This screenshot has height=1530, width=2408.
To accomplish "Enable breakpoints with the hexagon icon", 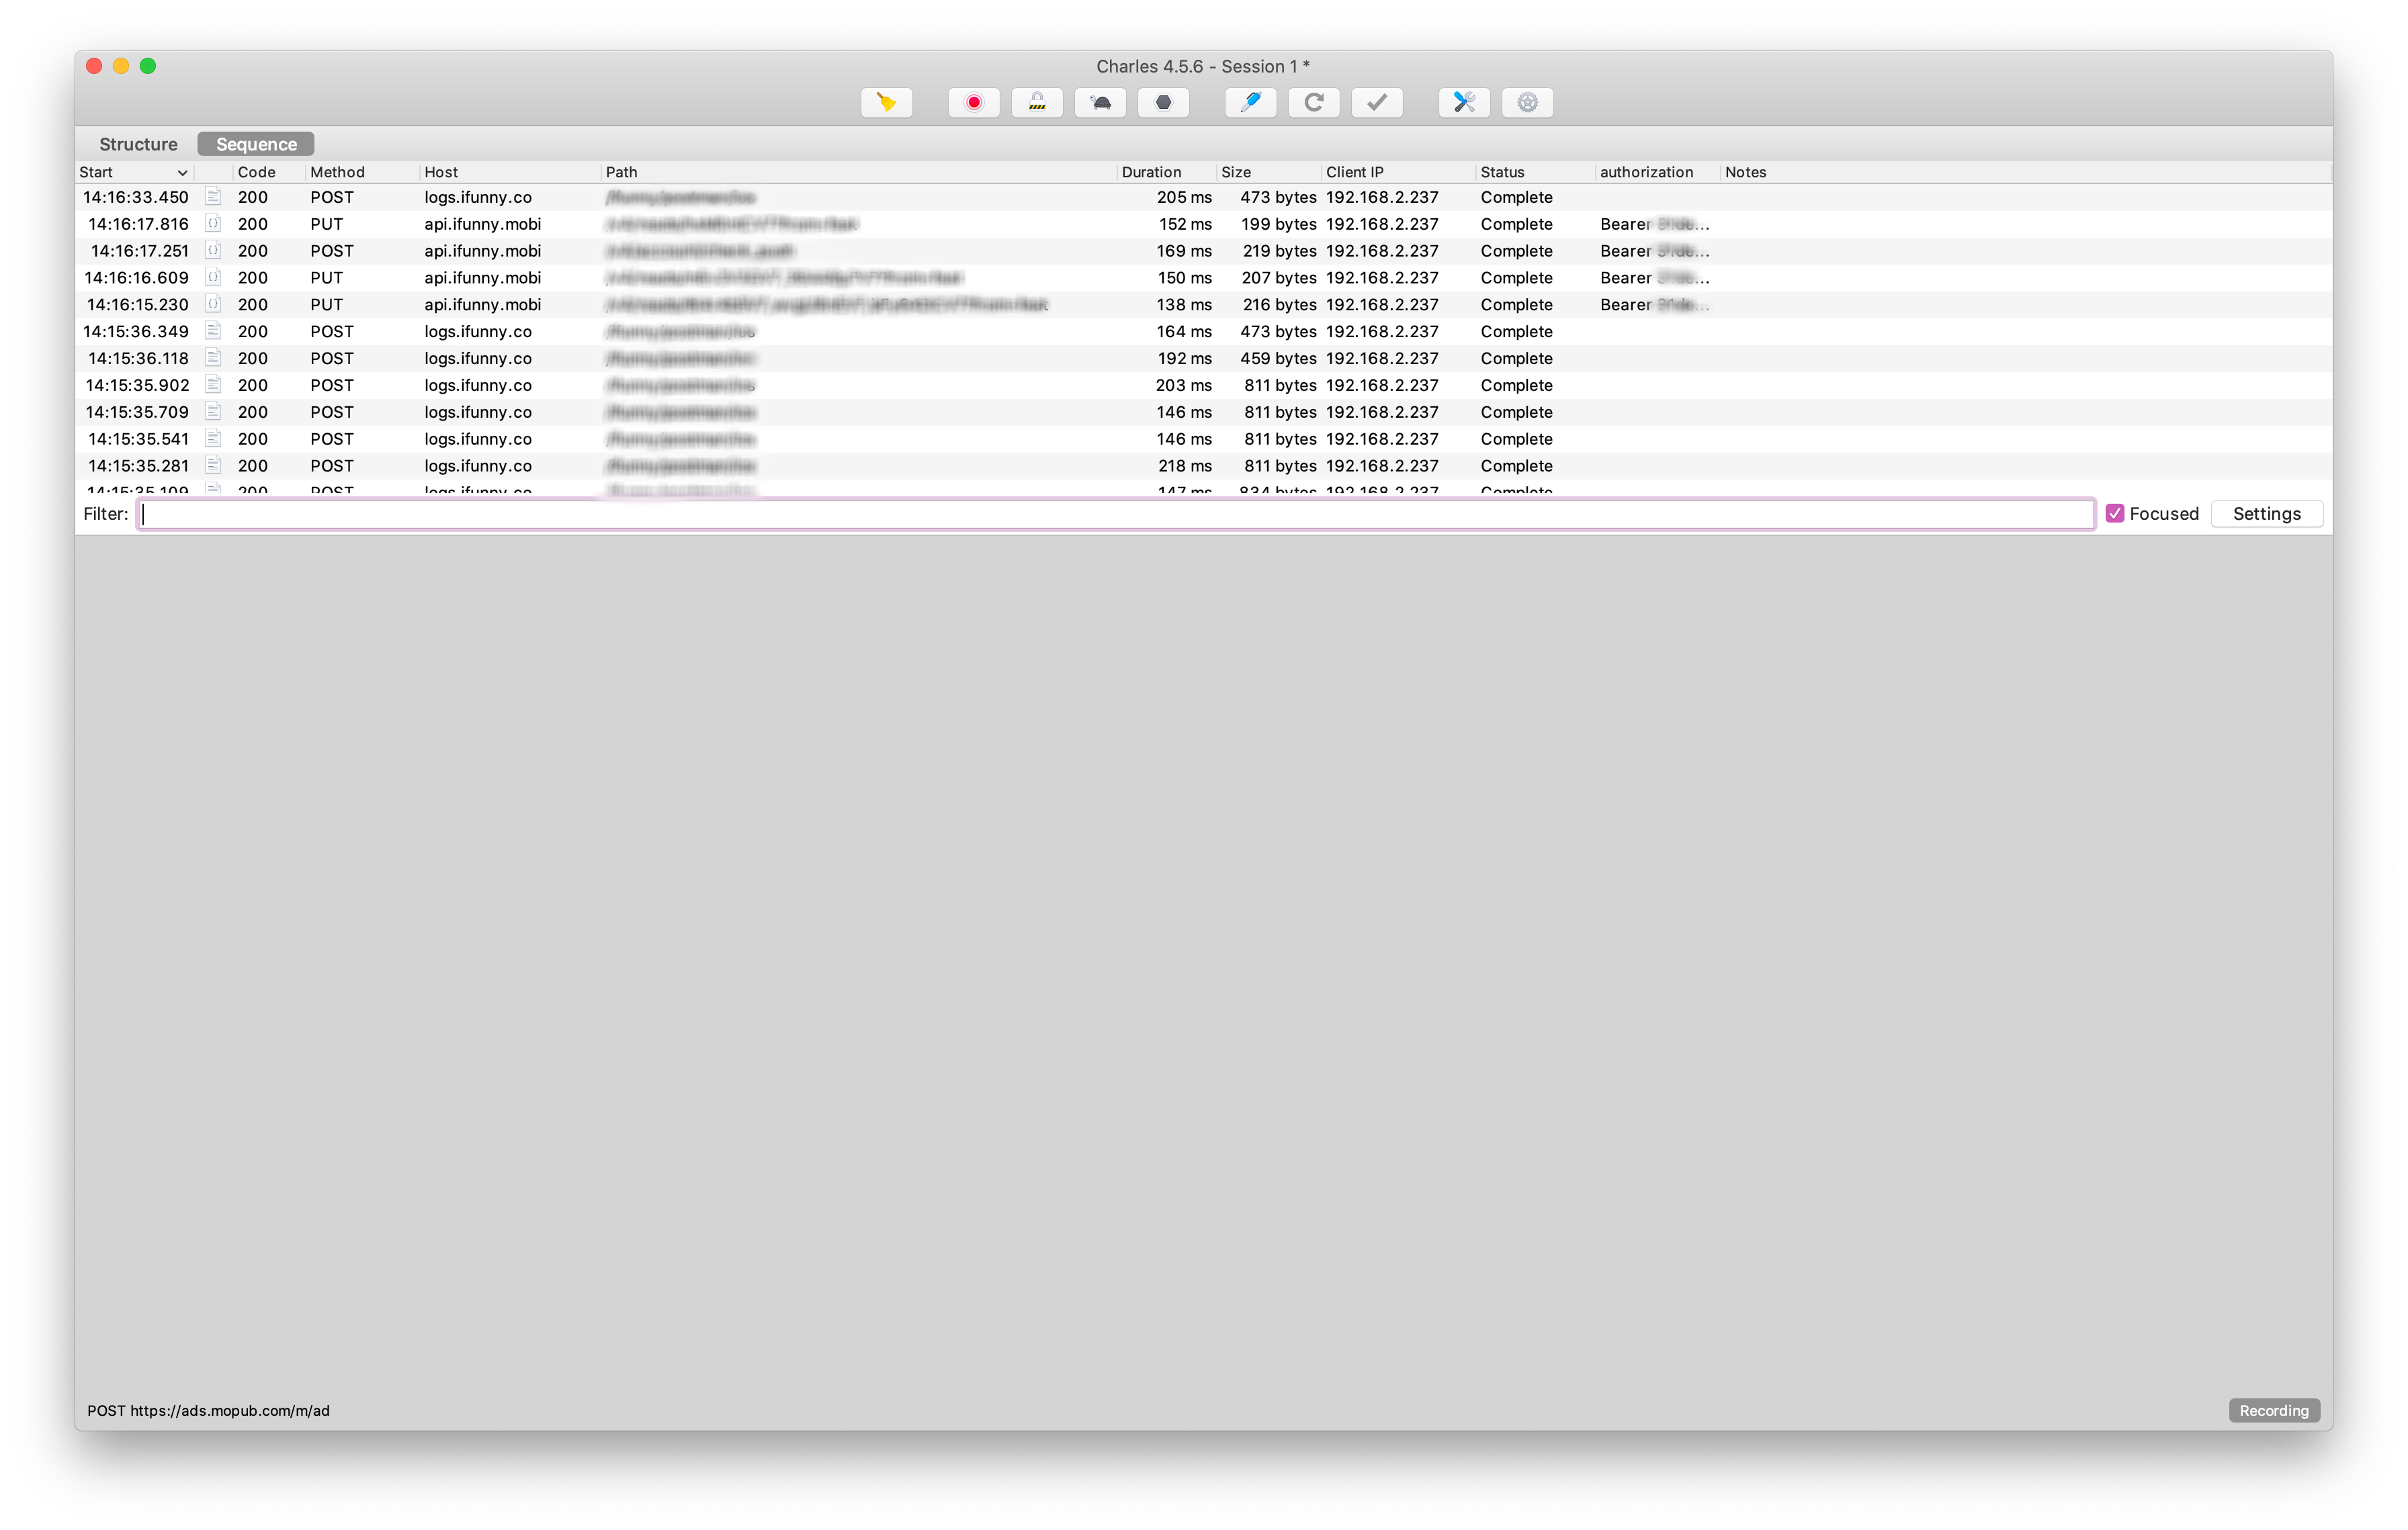I will pos(1163,103).
